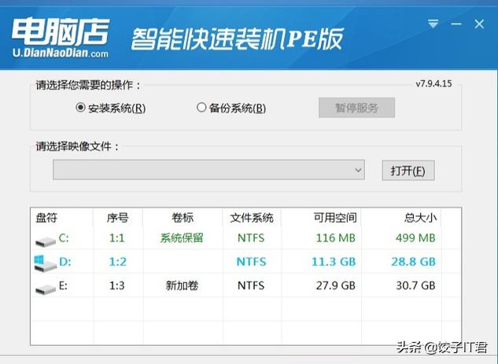Open the title bar dropdown menu icon
The height and width of the screenshot is (364, 498).
point(433,24)
